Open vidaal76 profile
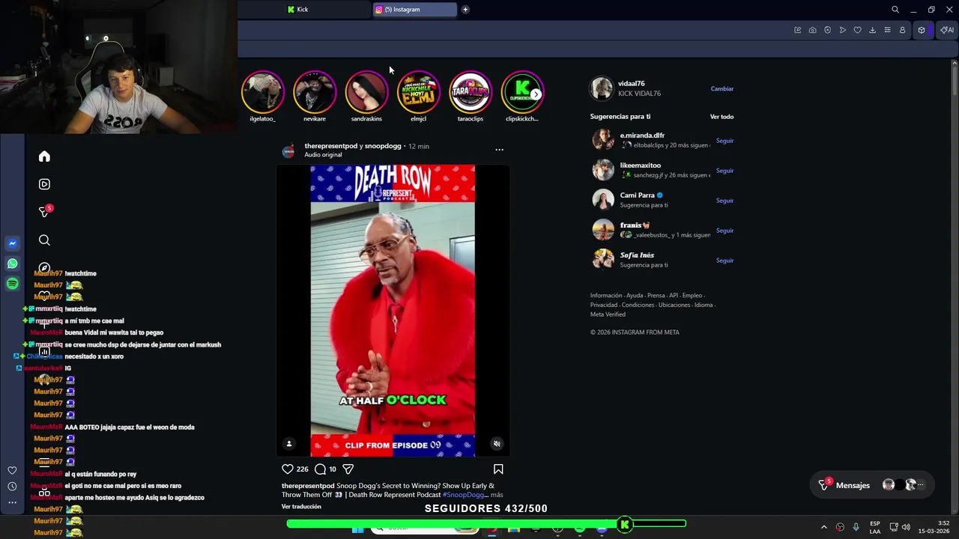 click(x=631, y=84)
